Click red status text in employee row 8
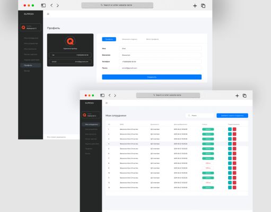This screenshot has width=271, height=212. [208, 163]
